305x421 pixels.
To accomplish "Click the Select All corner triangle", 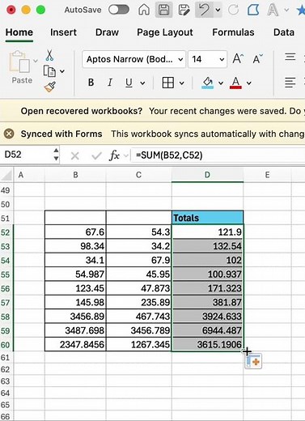I will pyautogui.click(x=6, y=175).
